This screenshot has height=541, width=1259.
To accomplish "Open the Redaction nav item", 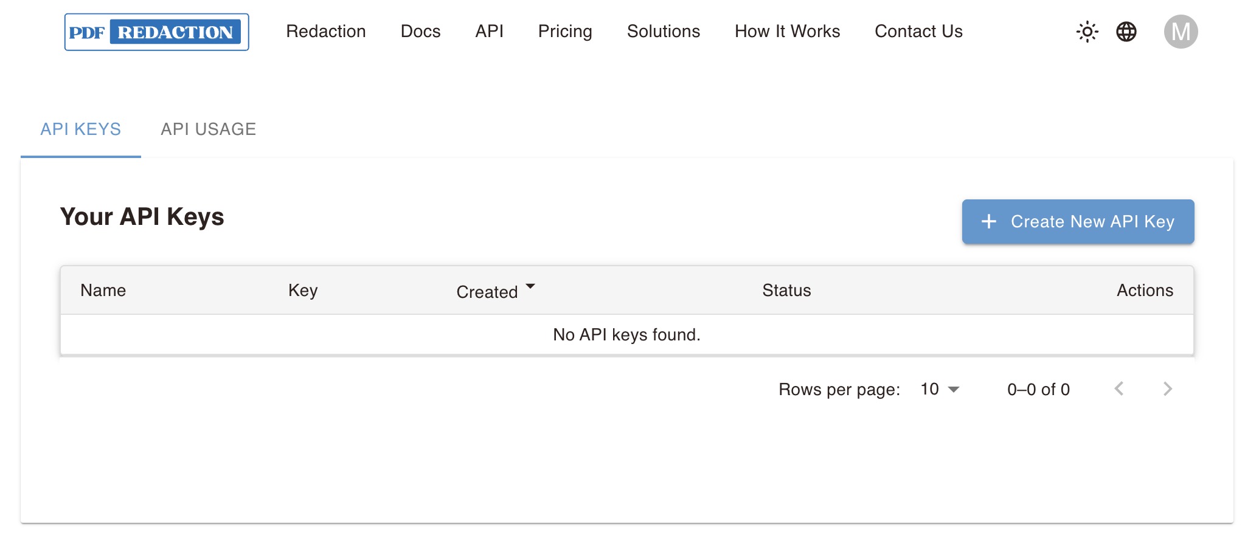I will click(326, 32).
